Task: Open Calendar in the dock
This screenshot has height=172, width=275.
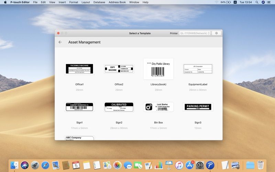Action: 76,165
